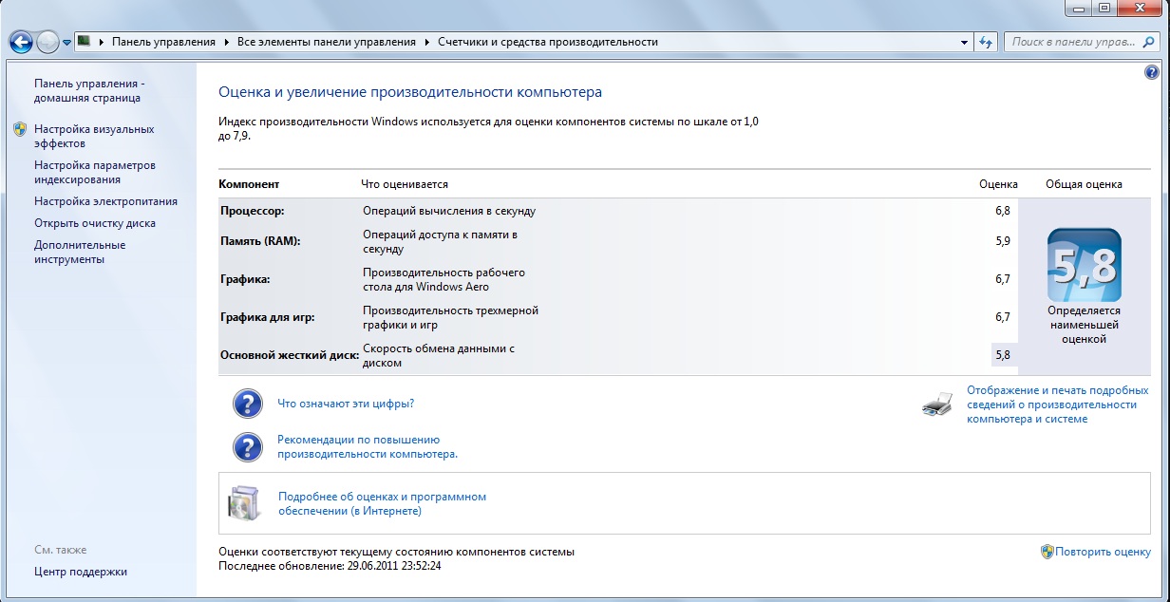Open Help via blue question mark icon

(x=1152, y=72)
